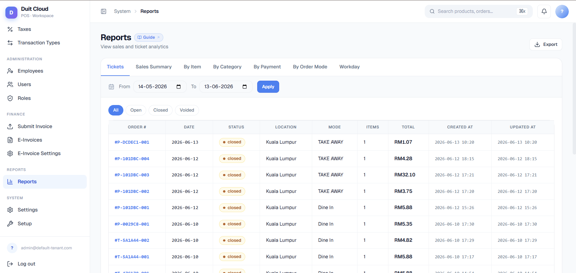
Task: Open order #T-5A1A44-002
Action: (132, 240)
